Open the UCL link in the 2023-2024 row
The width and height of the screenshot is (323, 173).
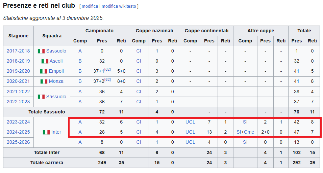(x=190, y=122)
